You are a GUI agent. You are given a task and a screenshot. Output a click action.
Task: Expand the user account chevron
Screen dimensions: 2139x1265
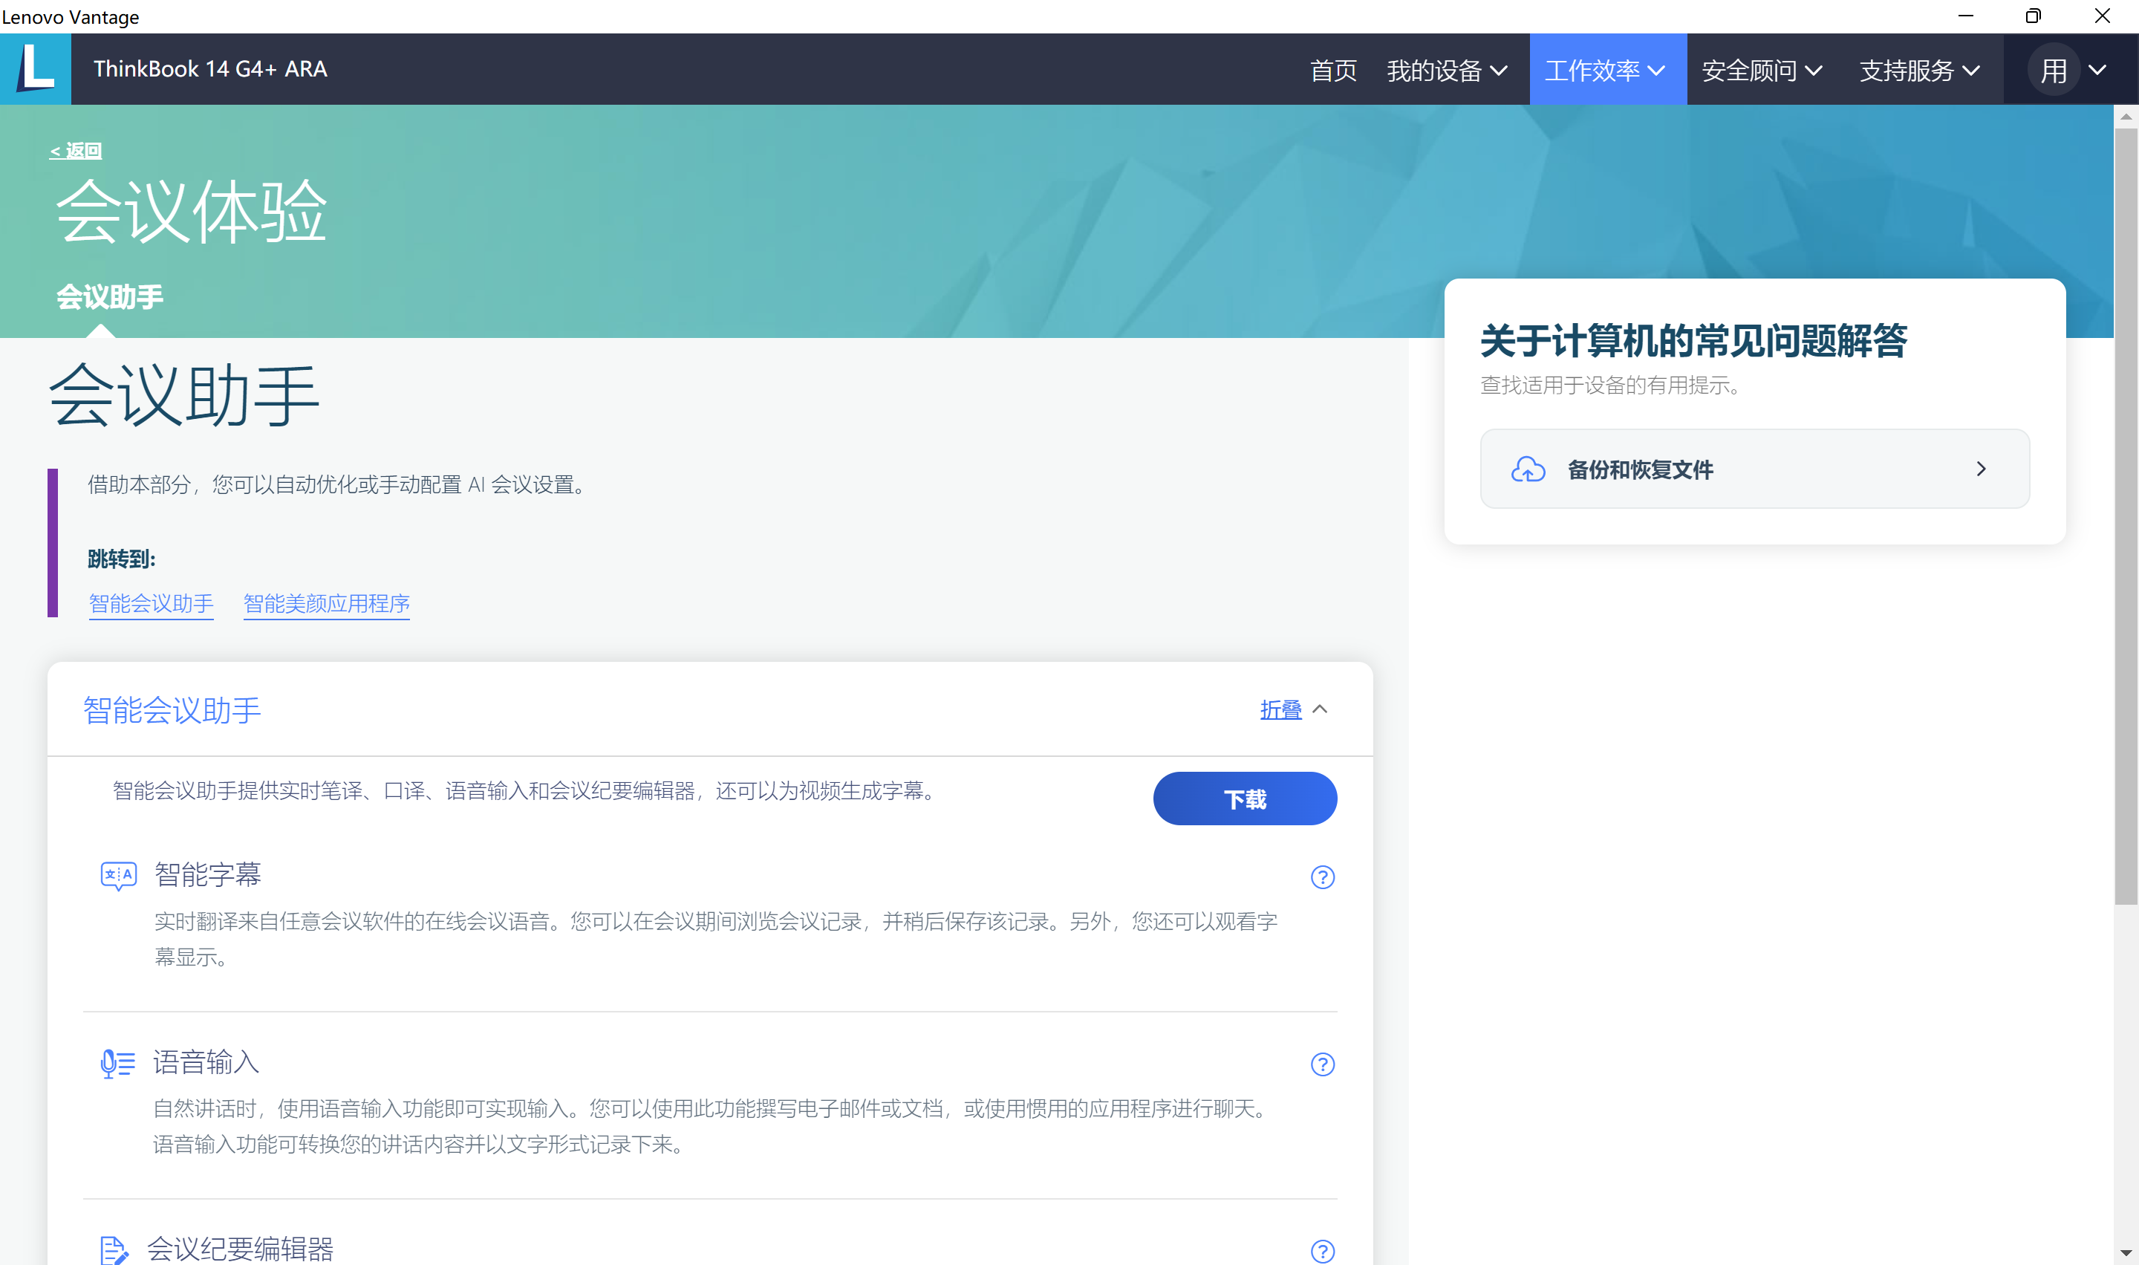(2097, 70)
